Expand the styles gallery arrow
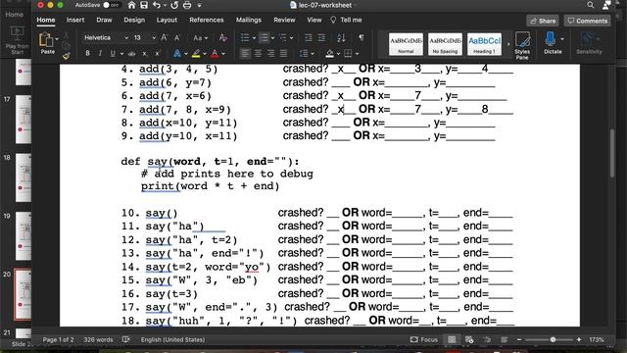 508,44
